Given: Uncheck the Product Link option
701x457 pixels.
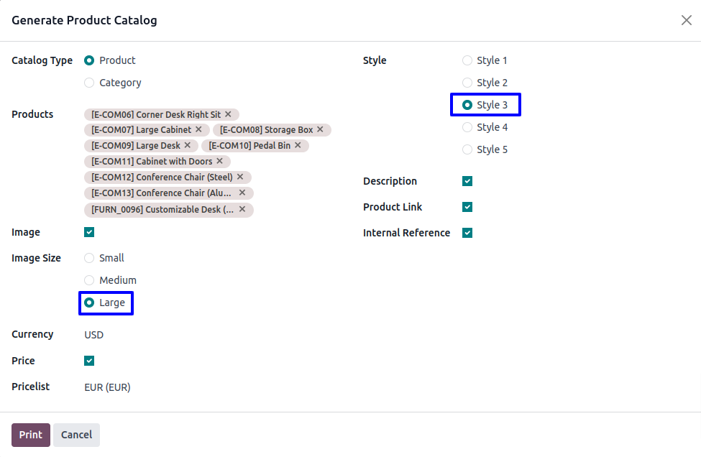Looking at the screenshot, I should 467,207.
